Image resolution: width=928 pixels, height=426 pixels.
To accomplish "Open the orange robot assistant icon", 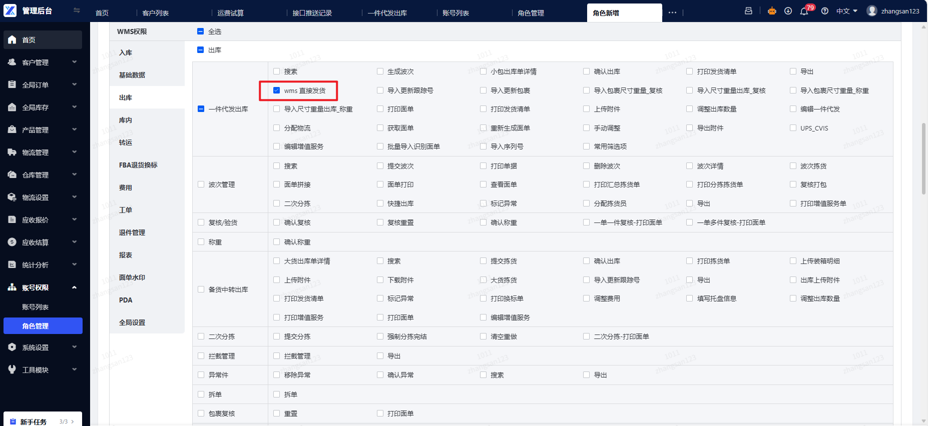I will pyautogui.click(x=772, y=10).
